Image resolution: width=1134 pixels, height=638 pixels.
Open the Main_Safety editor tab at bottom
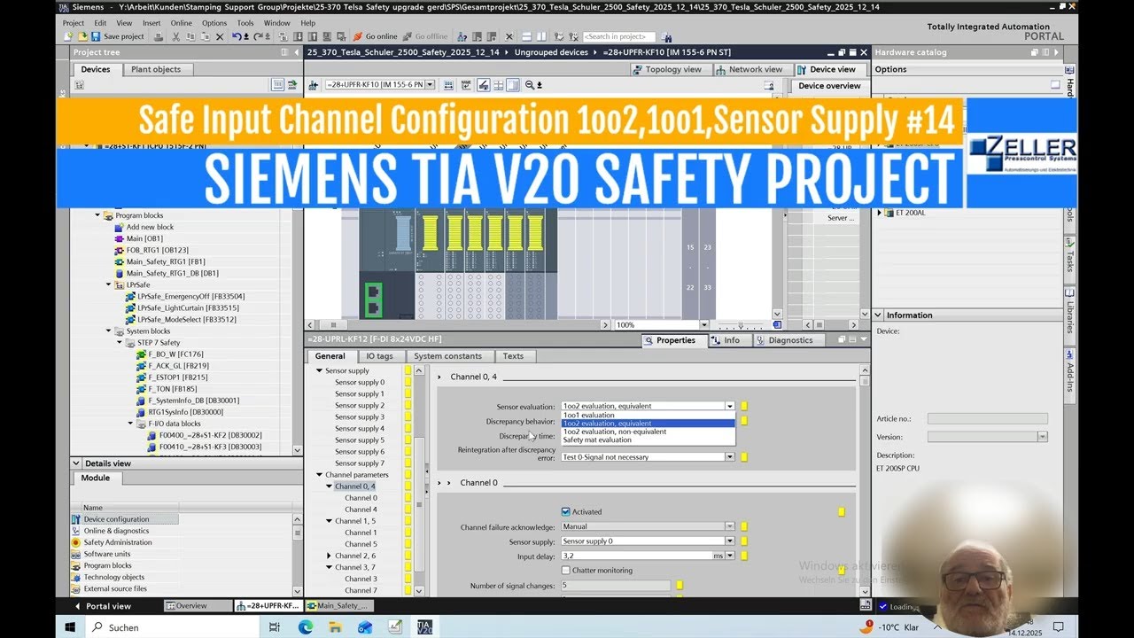coord(339,606)
